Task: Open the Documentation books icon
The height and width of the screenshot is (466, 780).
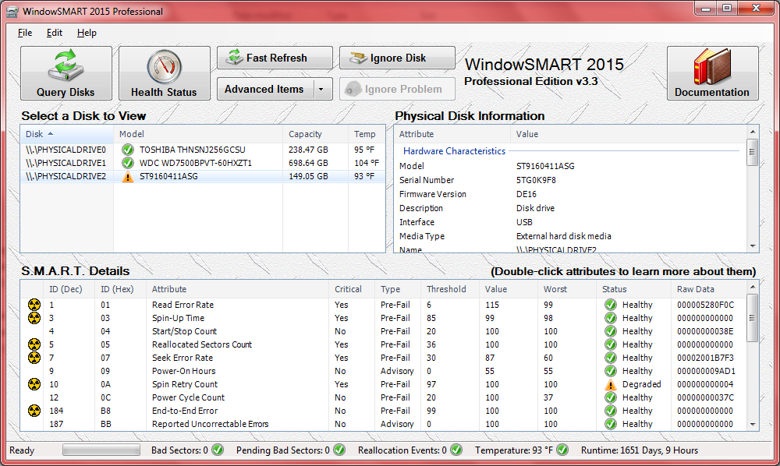Action: (711, 73)
